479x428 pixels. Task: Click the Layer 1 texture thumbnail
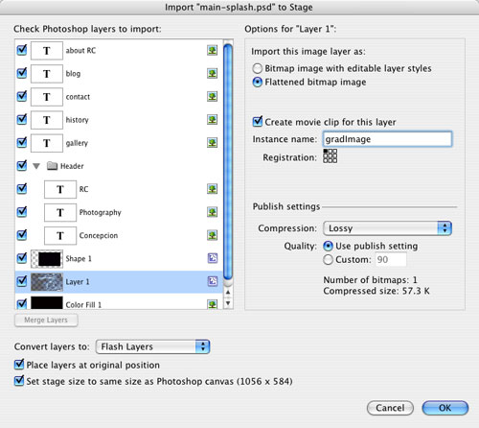(47, 282)
